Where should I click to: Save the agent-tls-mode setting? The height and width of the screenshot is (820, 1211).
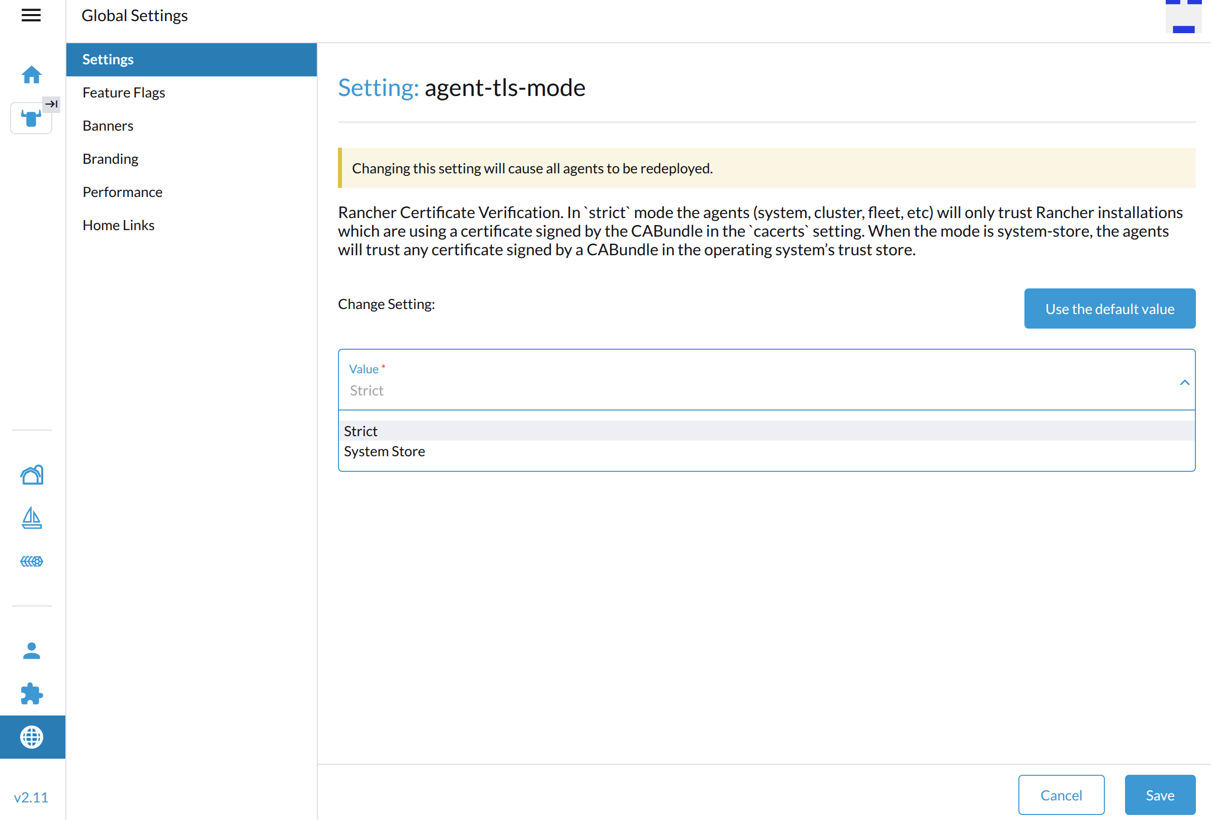(x=1160, y=795)
